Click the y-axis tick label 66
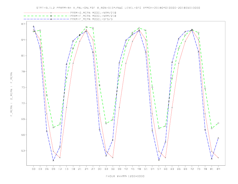This screenshot has width=238, height=184. click(x=24, y=135)
